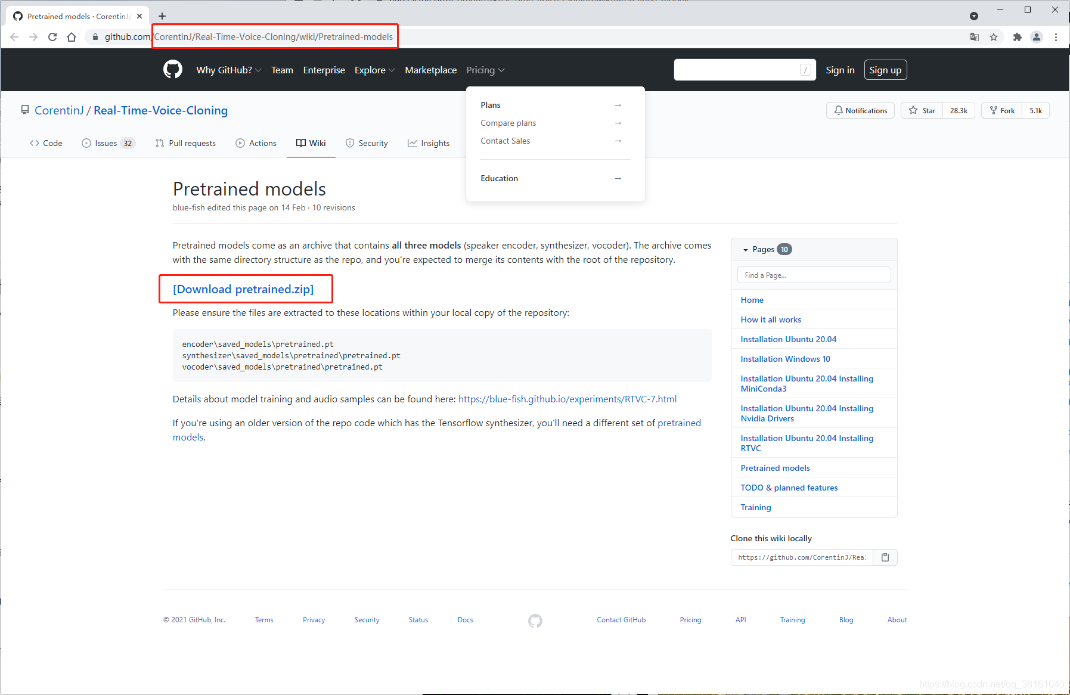Open the 10 revisions history link
The height and width of the screenshot is (695, 1070).
[x=334, y=207]
